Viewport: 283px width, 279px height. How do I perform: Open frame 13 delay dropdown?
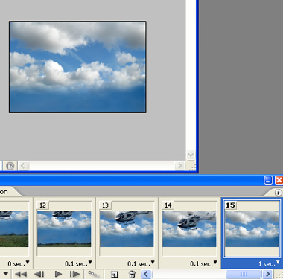coord(153,262)
